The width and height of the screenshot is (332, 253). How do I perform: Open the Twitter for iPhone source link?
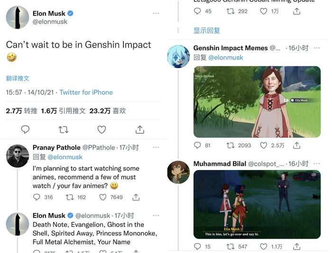coord(86,92)
